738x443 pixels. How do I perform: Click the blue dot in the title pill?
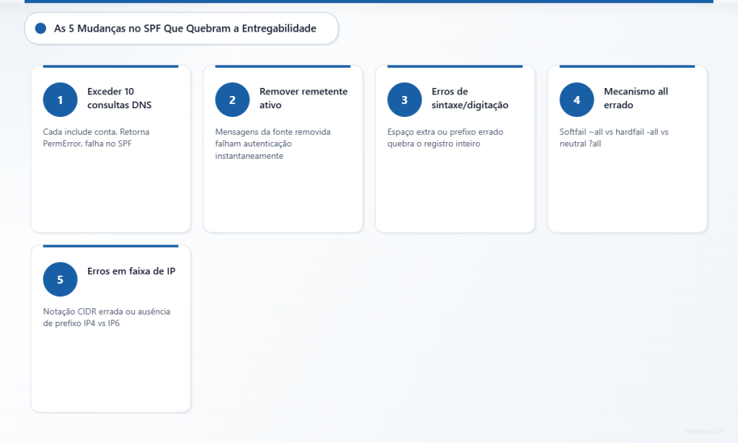[x=41, y=28]
